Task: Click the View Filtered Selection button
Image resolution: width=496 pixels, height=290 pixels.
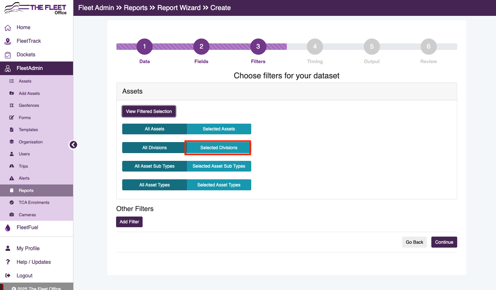Action: [149, 111]
